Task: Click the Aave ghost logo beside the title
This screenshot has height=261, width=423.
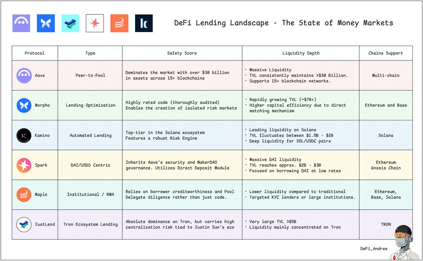Action: point(21,23)
